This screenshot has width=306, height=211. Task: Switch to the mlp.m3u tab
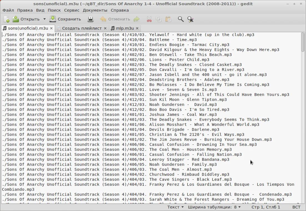pos(125,28)
